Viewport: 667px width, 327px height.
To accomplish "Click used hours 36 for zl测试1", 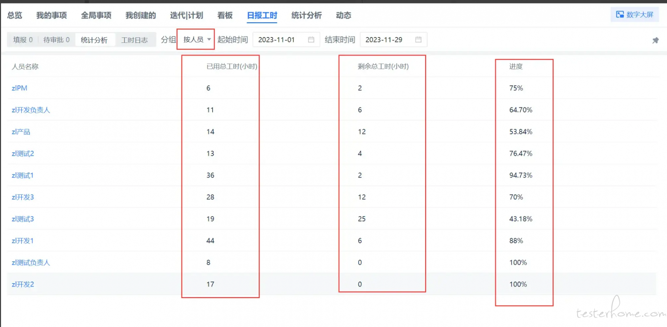I will click(210, 175).
